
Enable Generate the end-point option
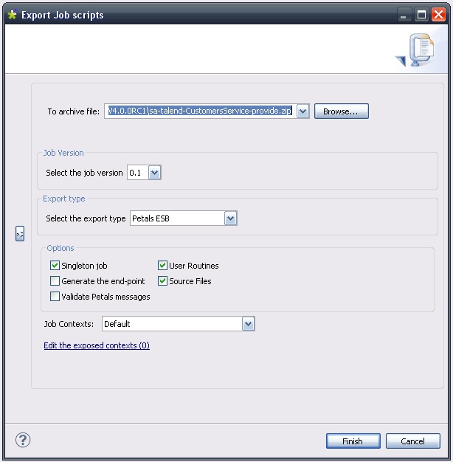[x=55, y=281]
